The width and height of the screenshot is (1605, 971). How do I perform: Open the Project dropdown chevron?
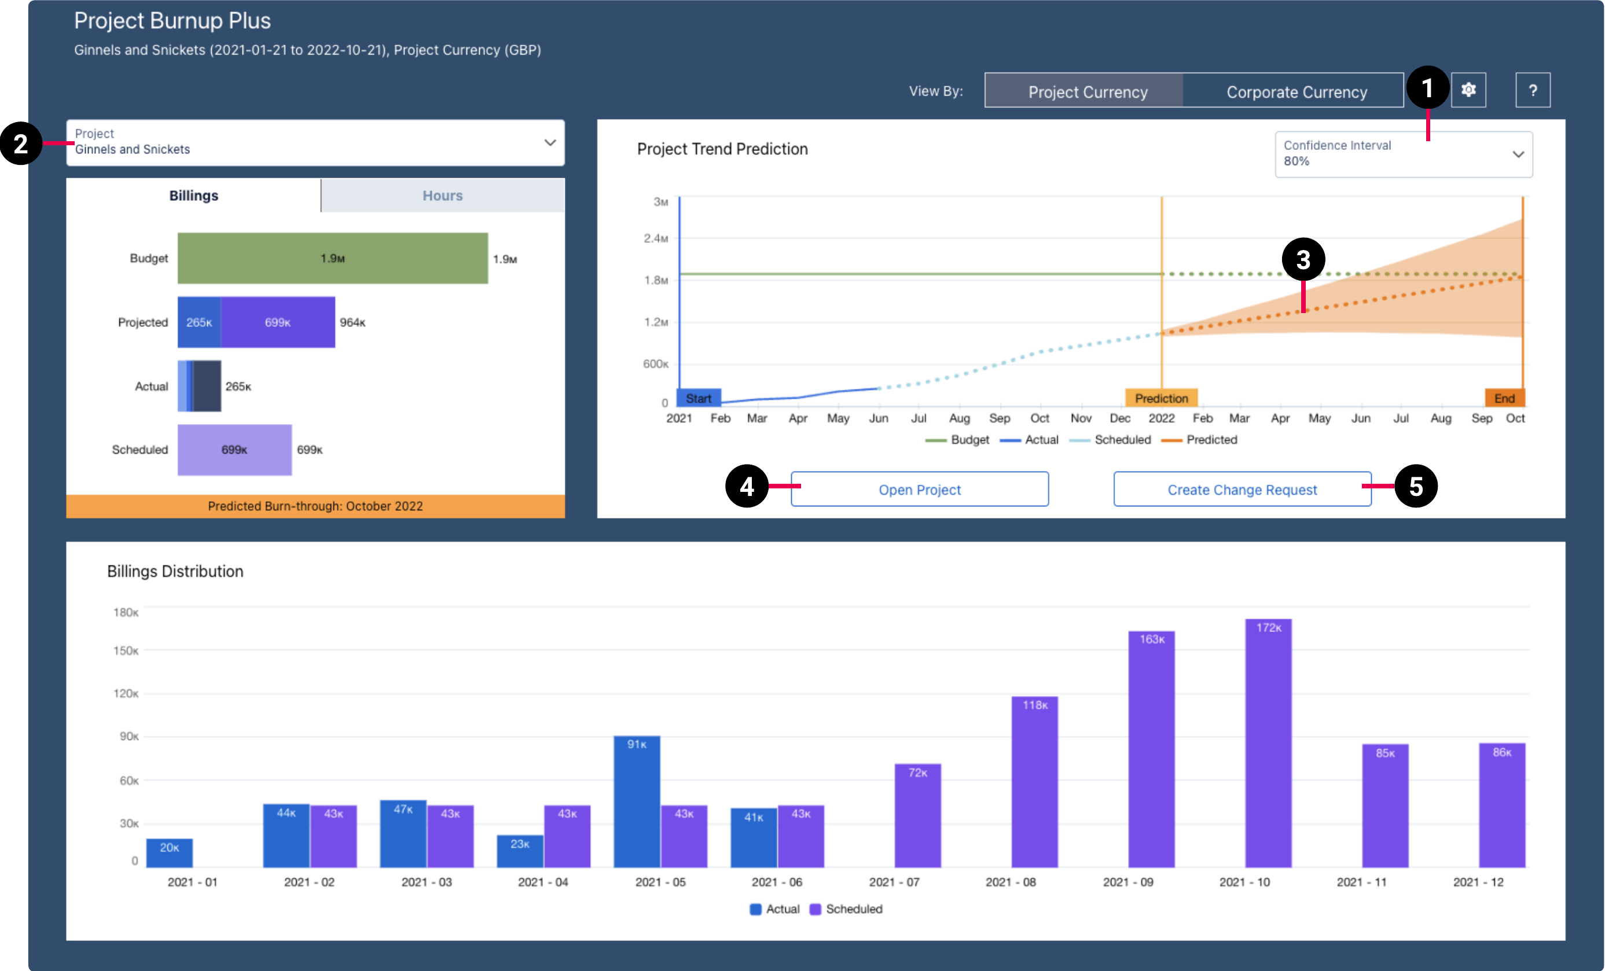point(549,142)
